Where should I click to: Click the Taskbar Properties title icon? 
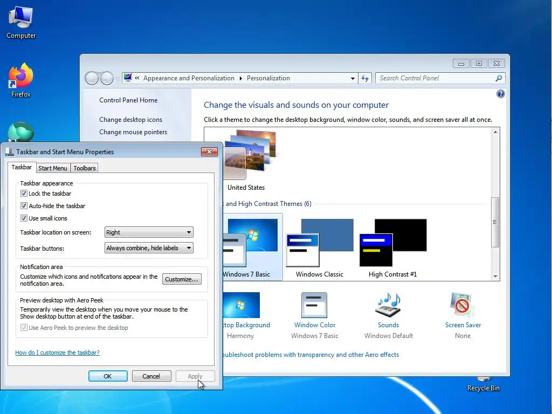[x=10, y=151]
